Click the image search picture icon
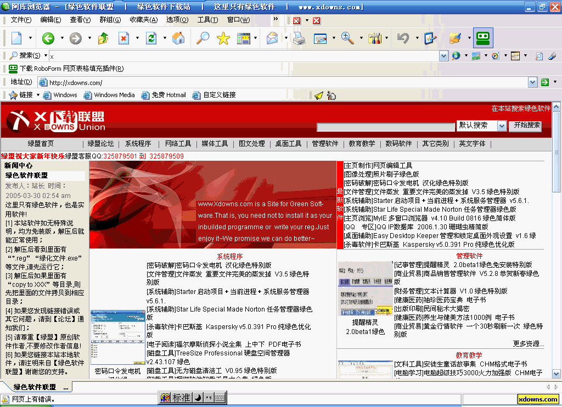Viewport: 562px width, 407px height. [x=476, y=56]
